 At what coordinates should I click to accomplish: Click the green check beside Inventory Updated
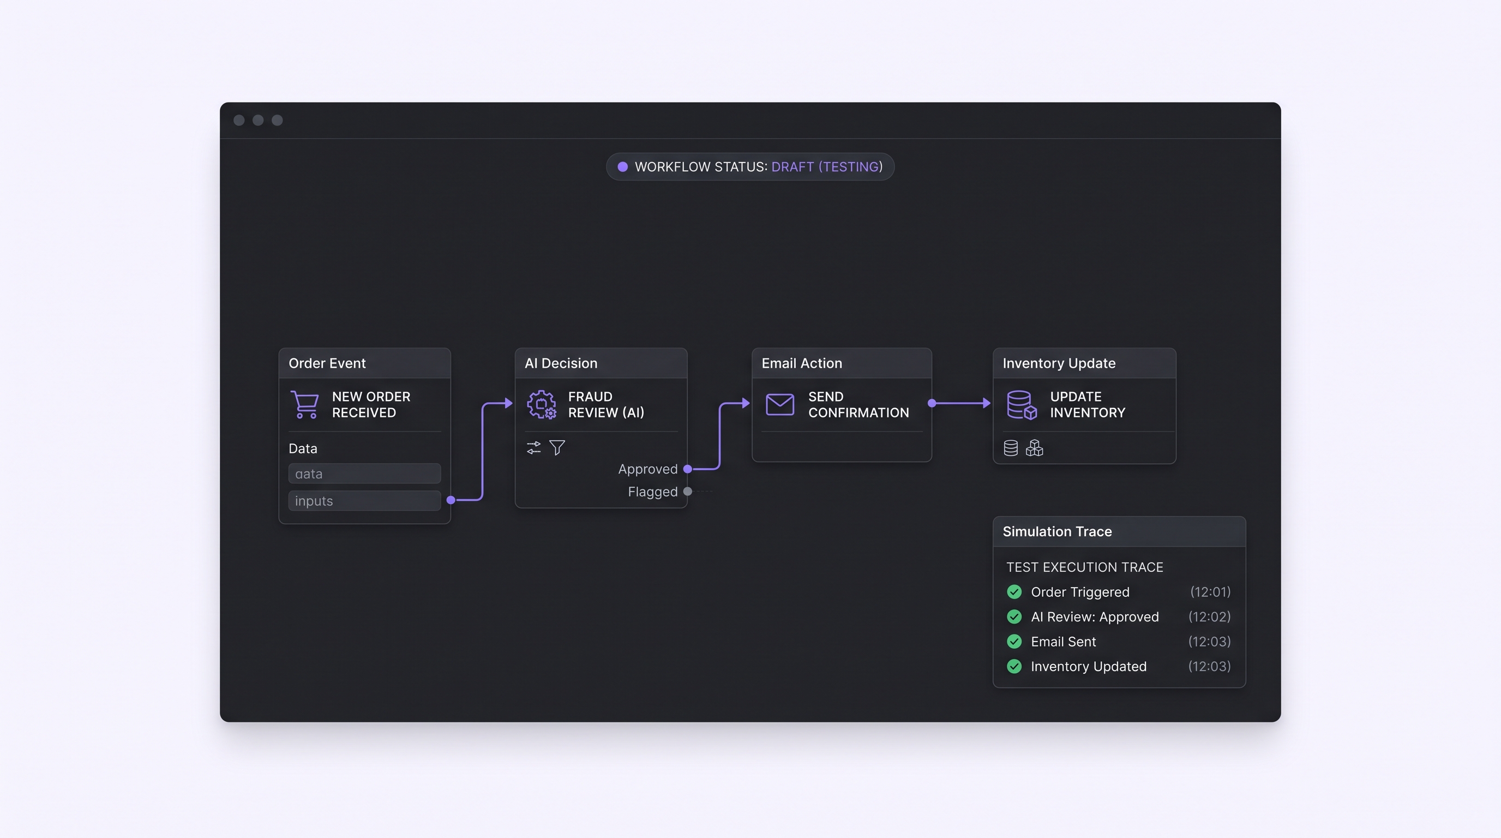(x=1014, y=666)
